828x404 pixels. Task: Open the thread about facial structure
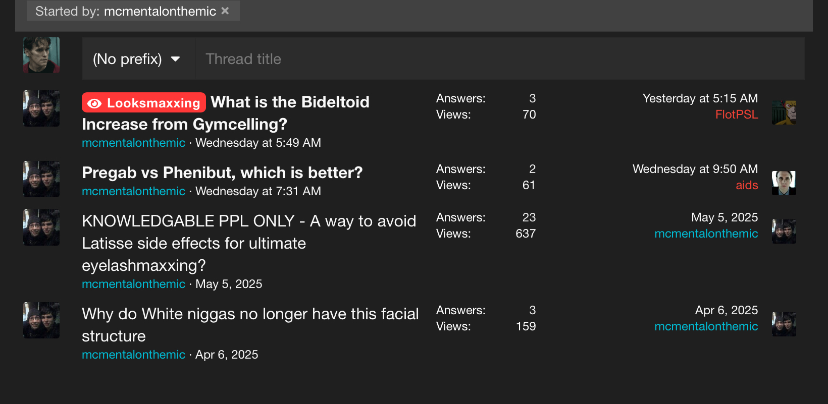click(x=250, y=314)
